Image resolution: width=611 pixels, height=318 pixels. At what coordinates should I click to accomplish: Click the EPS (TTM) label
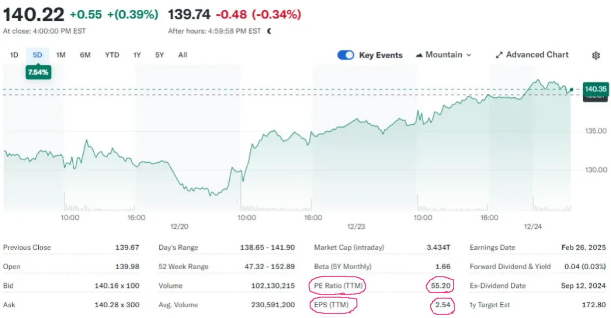pyautogui.click(x=332, y=305)
